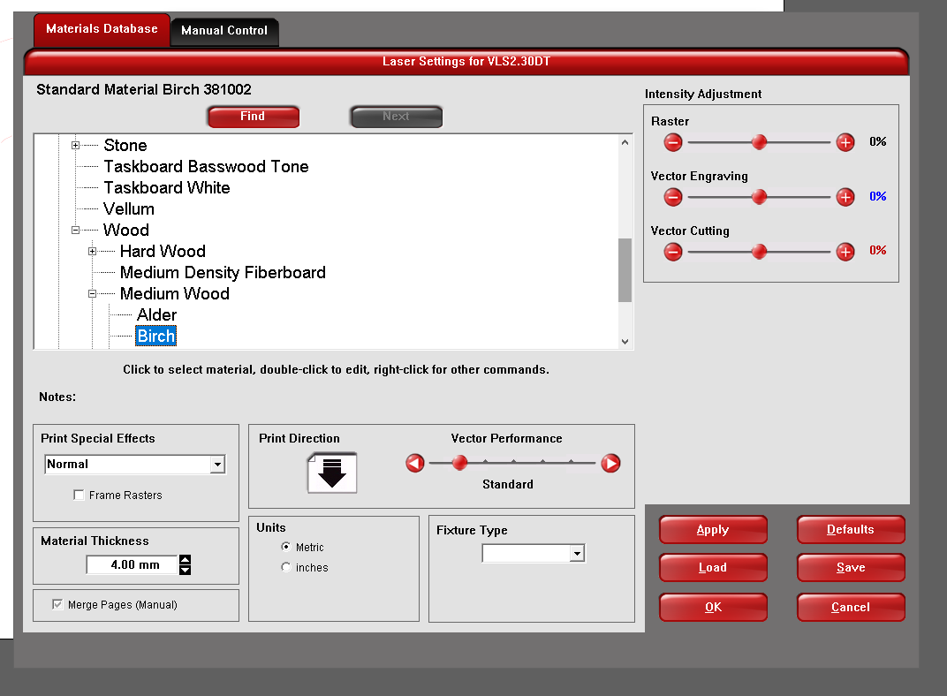Click Vector Performance right arrow icon
The height and width of the screenshot is (696, 947).
pos(610,463)
